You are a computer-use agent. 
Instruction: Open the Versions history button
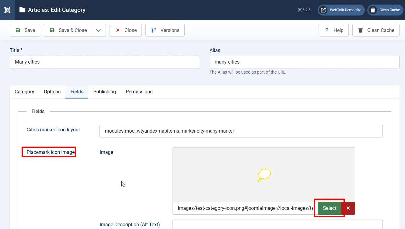(165, 30)
